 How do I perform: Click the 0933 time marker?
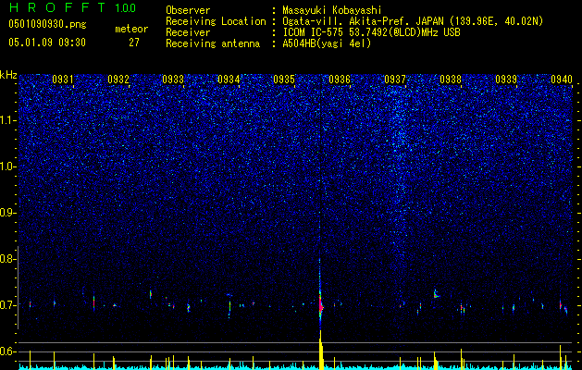[x=173, y=80]
